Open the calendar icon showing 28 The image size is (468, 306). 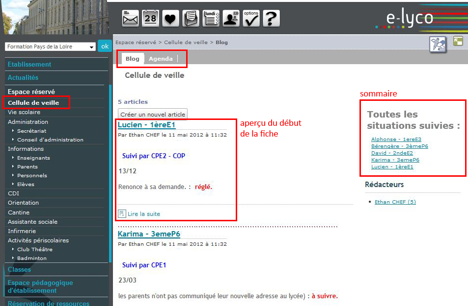pyautogui.click(x=150, y=19)
